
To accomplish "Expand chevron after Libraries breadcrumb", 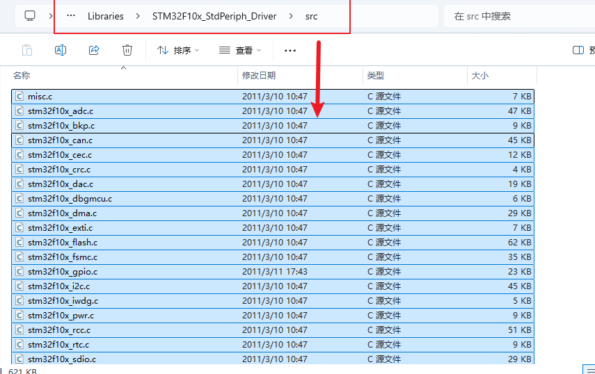I will point(138,16).
